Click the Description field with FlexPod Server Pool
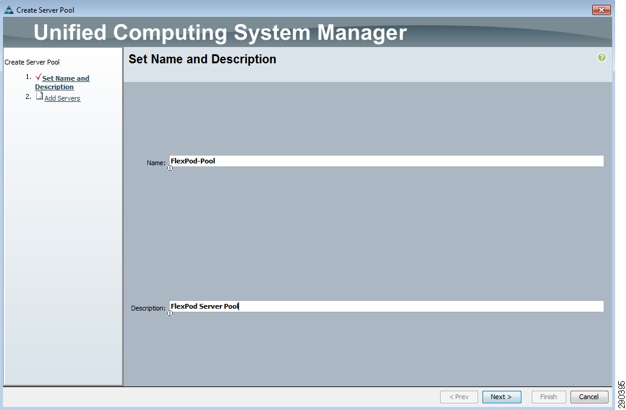 pyautogui.click(x=386, y=306)
